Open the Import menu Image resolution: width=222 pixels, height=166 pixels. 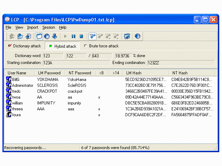pyautogui.click(x=33, y=27)
